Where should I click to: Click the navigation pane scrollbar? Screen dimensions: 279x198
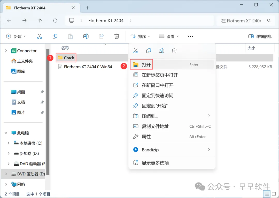[48, 112]
